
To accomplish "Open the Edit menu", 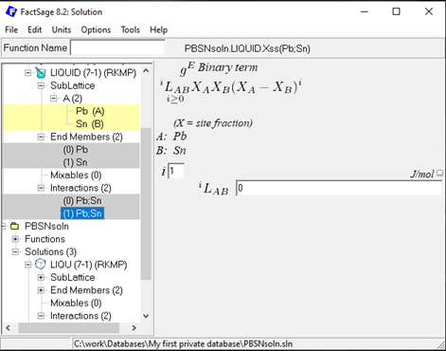I will 34,29.
